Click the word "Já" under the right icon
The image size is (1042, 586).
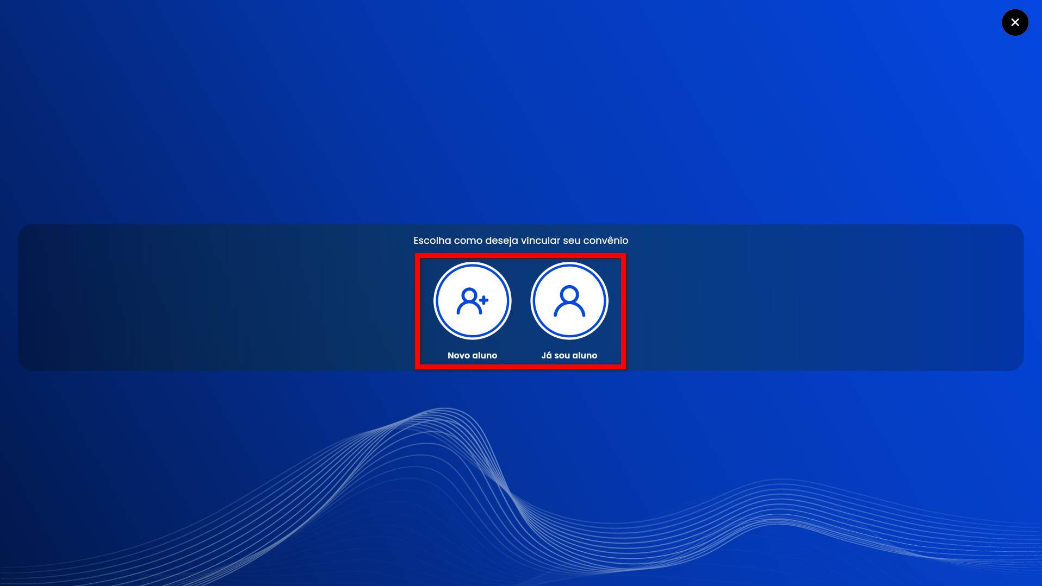point(547,355)
